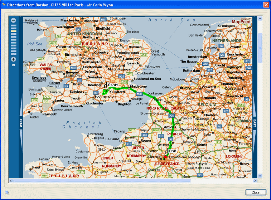Click the horizontal scrollbar right arrow

pos(255,181)
